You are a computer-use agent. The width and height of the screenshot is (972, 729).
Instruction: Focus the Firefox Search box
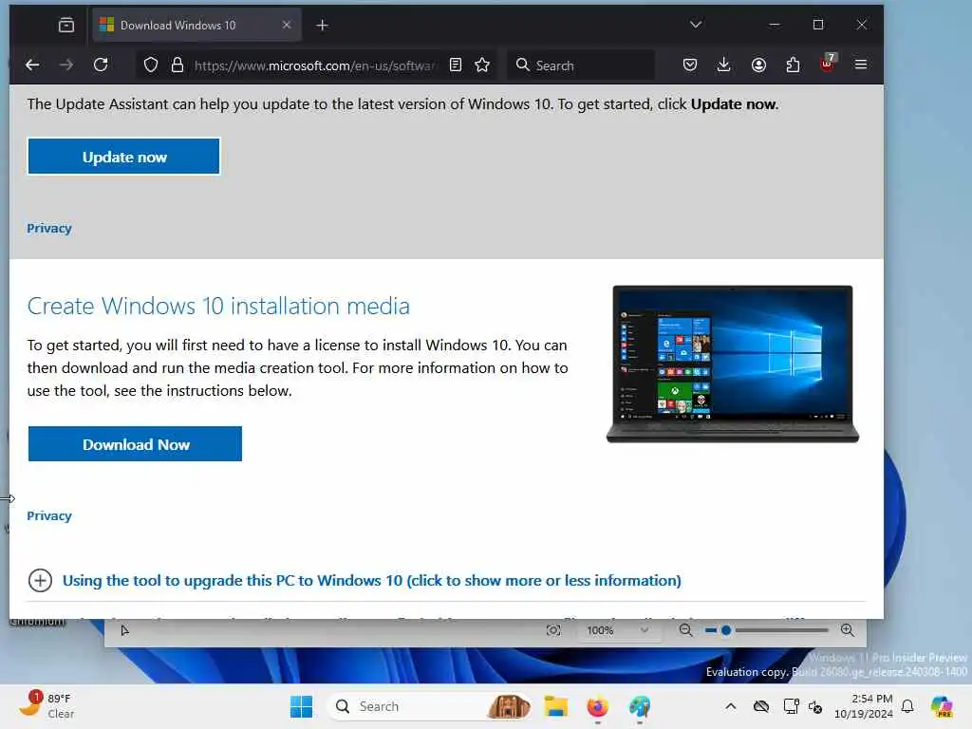[x=581, y=65]
